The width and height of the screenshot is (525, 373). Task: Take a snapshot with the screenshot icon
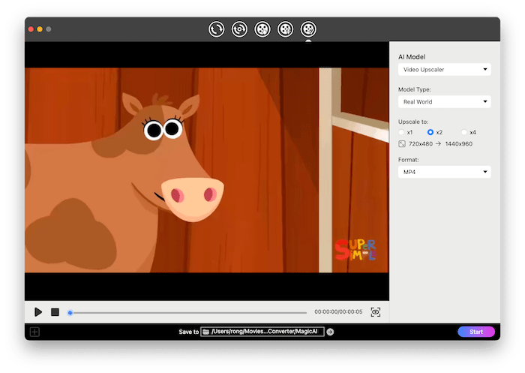coord(376,311)
